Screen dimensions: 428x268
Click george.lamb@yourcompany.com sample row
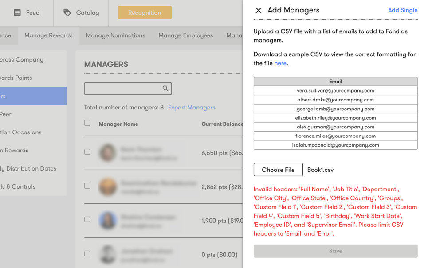pos(335,109)
